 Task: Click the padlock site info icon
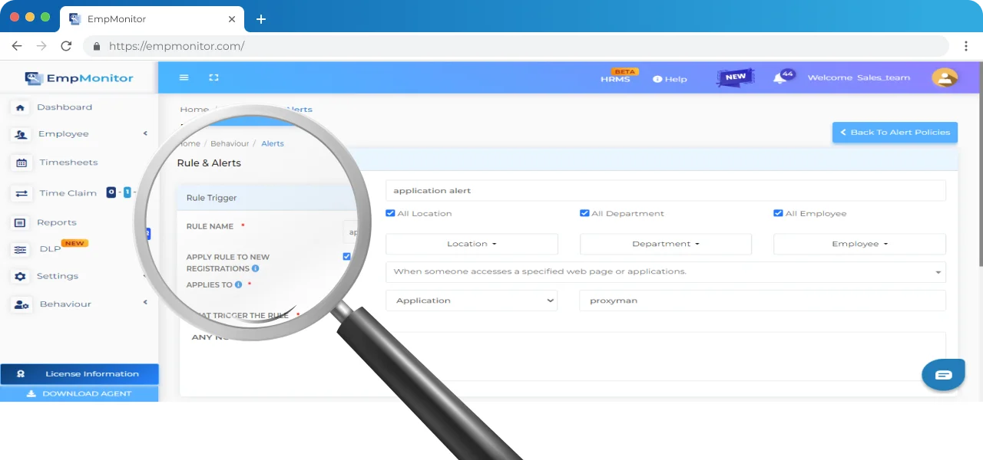pos(97,46)
